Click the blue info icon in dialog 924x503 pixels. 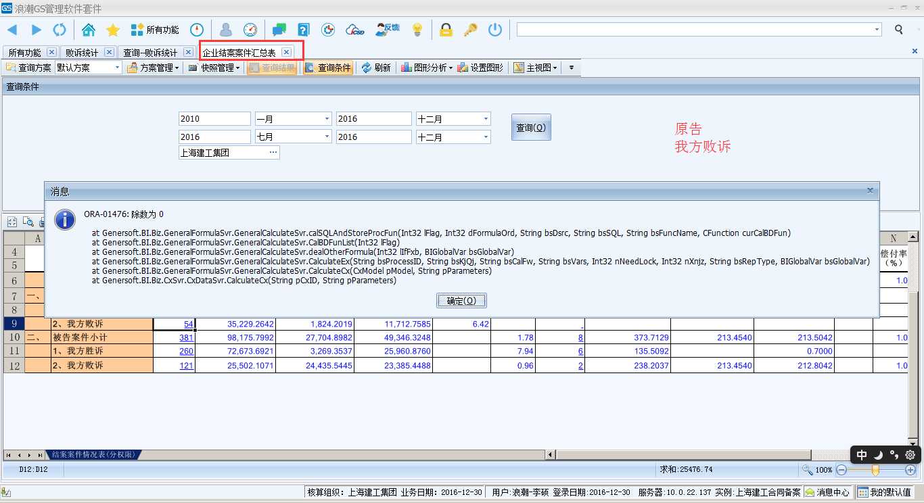[x=65, y=219]
